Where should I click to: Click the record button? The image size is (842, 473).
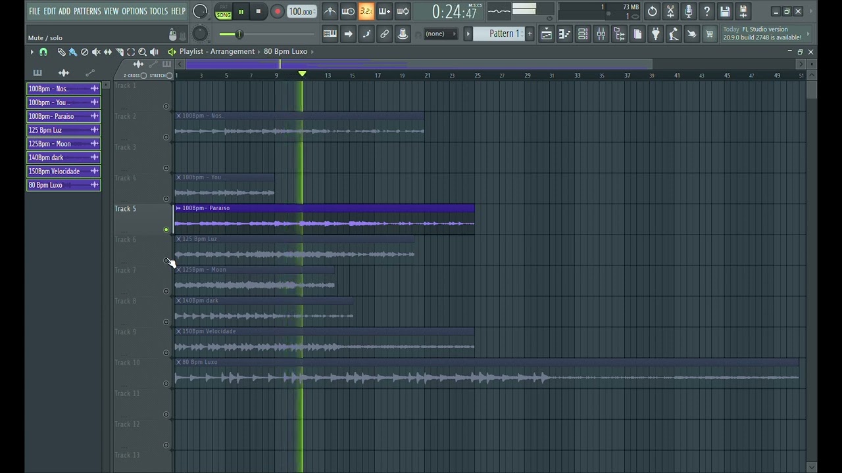point(277,12)
